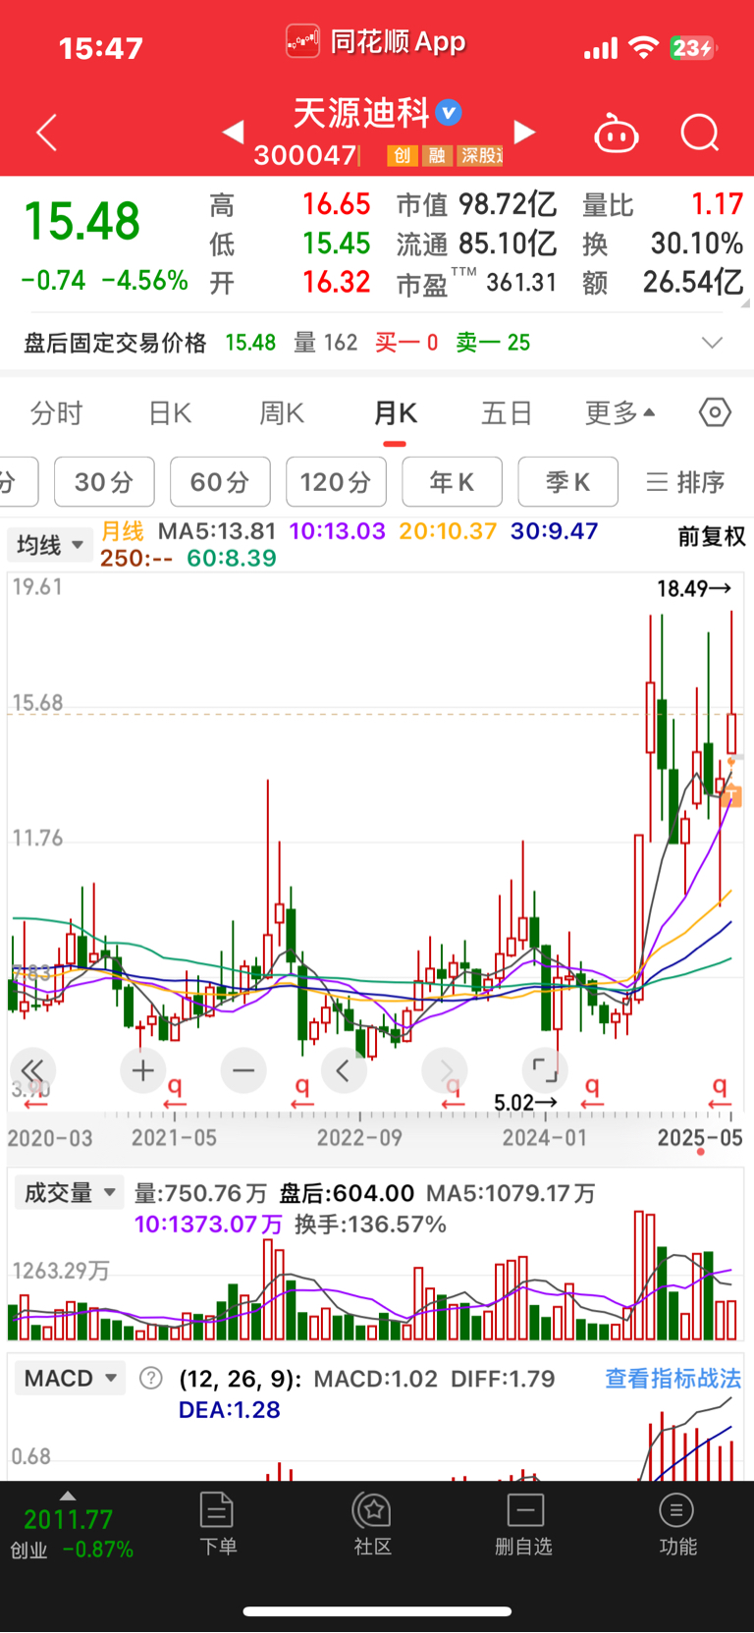The height and width of the screenshot is (1633, 754).
Task: Open the 更多 dropdown tab
Action: (620, 413)
